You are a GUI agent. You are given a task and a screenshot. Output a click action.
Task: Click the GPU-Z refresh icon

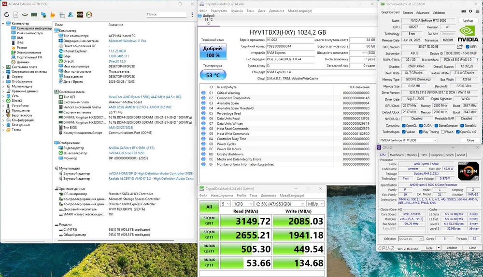pos(470,11)
